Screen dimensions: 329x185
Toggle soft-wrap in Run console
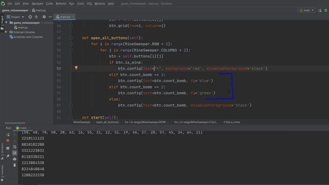(x=14, y=147)
